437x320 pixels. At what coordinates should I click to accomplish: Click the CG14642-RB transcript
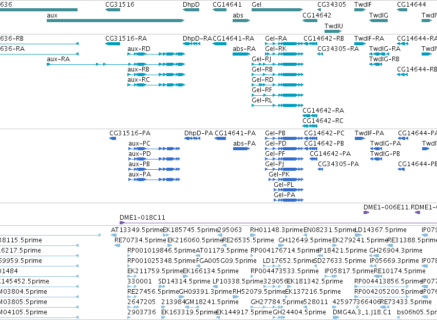(x=311, y=44)
